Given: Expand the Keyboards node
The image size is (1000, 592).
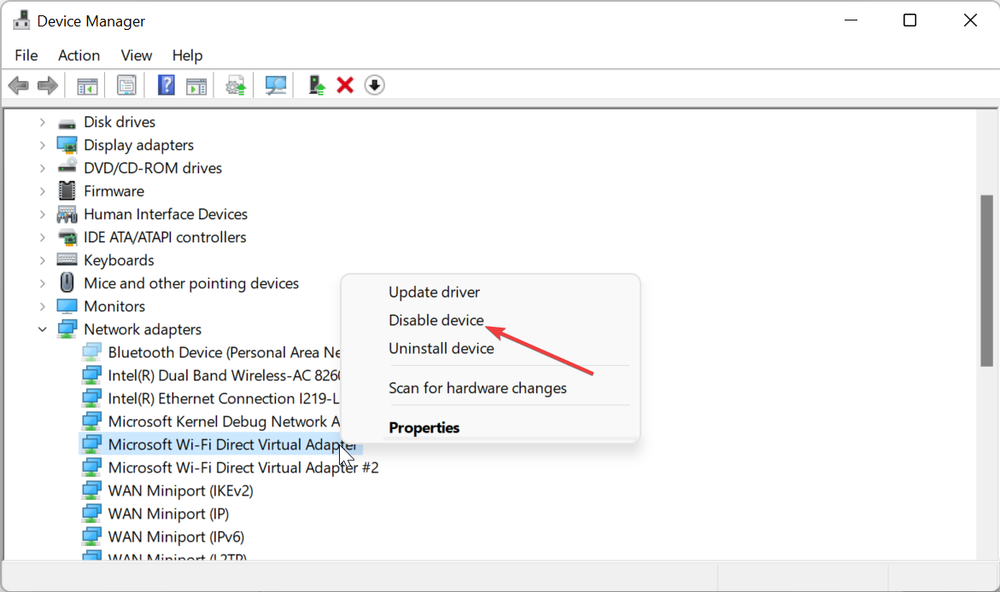Looking at the screenshot, I should [x=42, y=260].
